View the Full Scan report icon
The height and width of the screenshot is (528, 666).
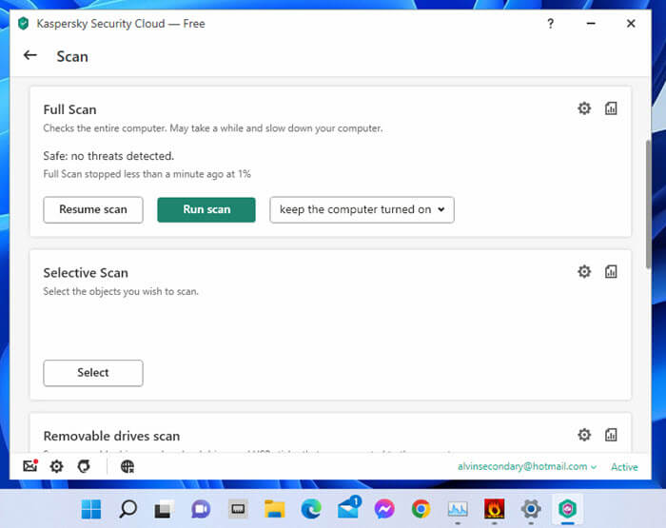coord(611,108)
